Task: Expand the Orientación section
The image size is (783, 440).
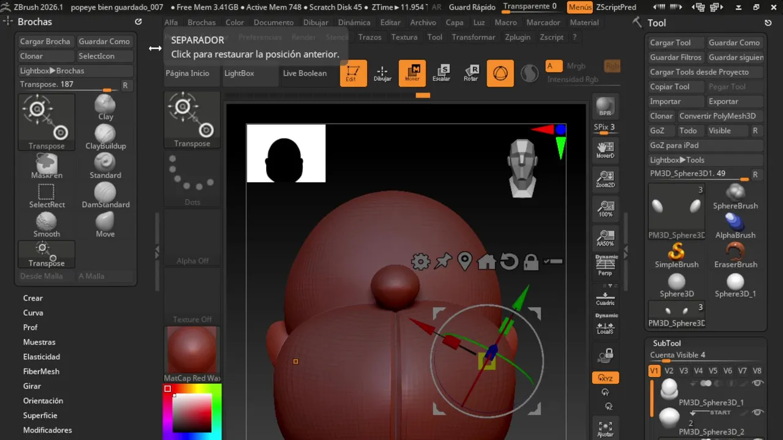Action: point(43,401)
